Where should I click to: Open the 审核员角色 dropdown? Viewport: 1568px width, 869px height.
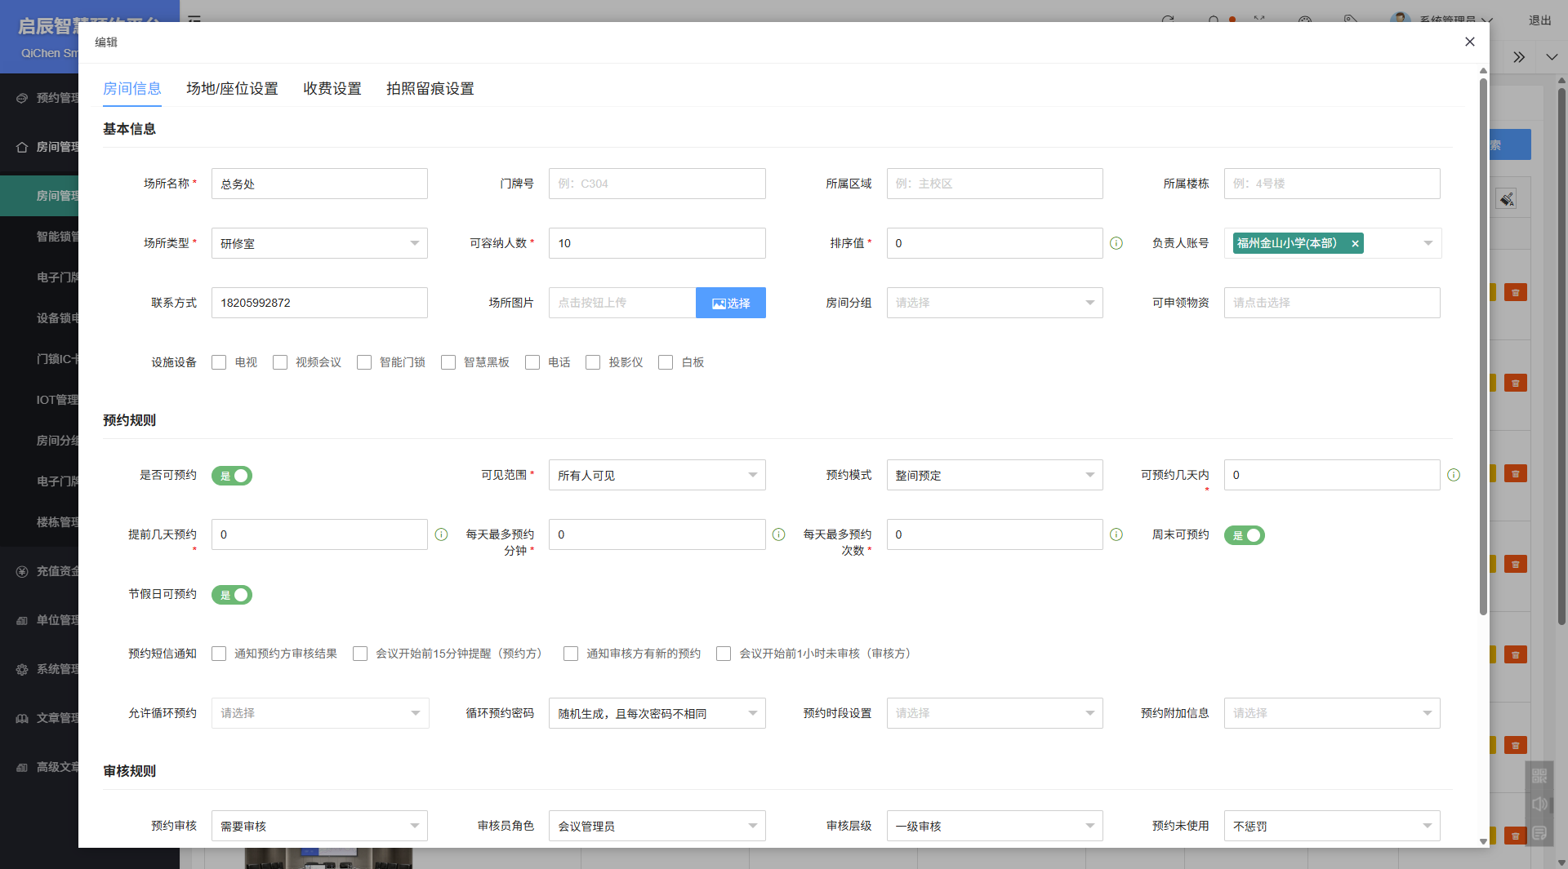[657, 826]
